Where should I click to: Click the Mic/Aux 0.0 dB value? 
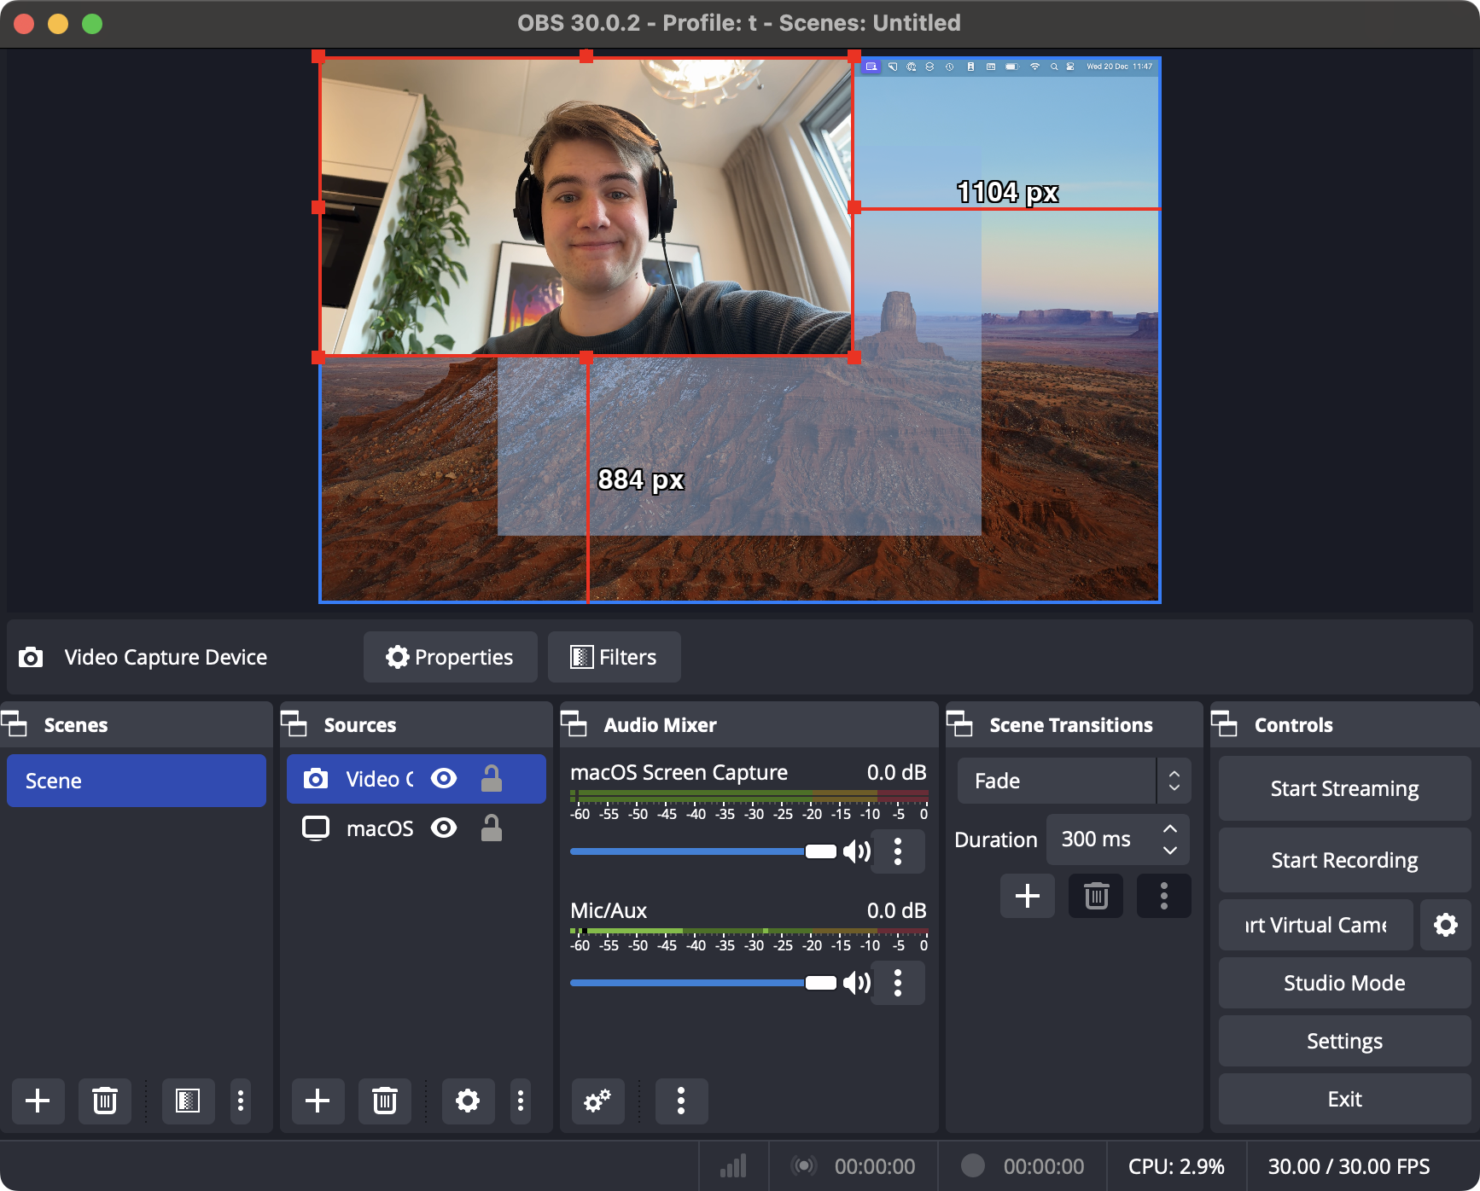click(896, 910)
